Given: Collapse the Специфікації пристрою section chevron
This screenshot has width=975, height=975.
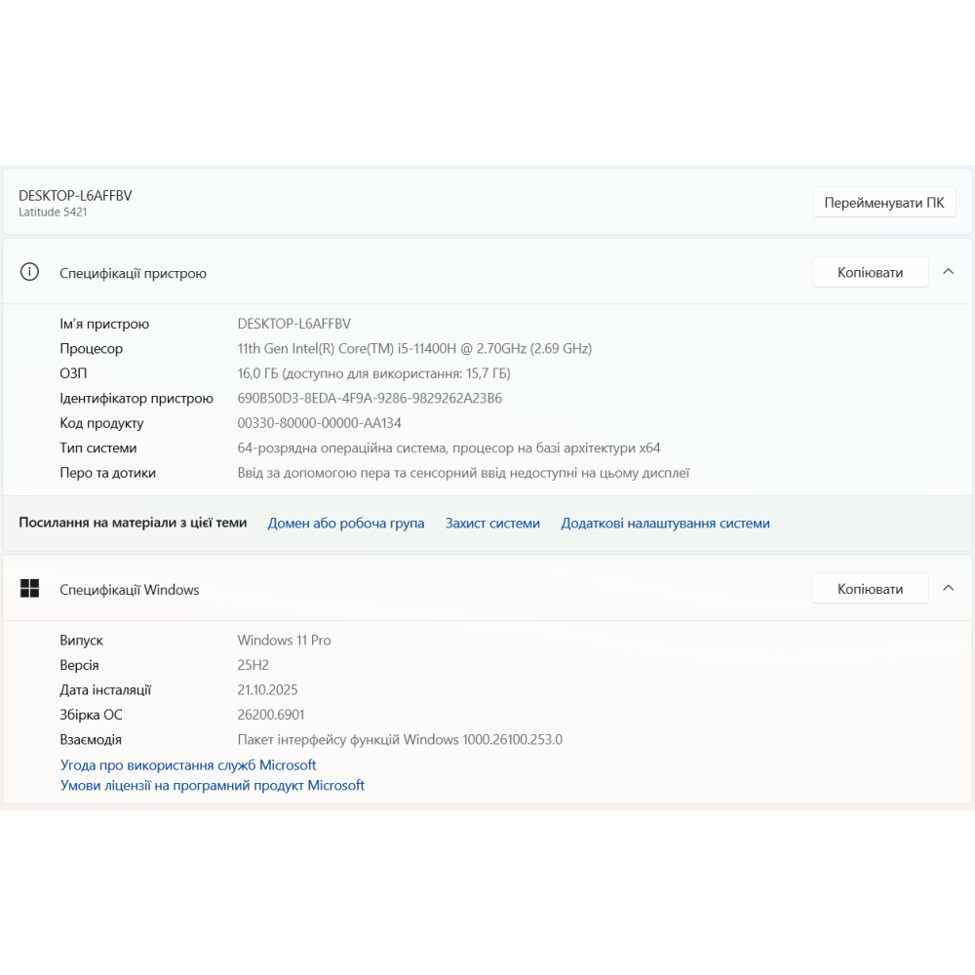Looking at the screenshot, I should [x=949, y=272].
